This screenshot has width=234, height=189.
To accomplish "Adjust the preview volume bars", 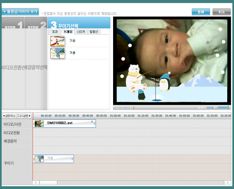I will click(x=223, y=108).
